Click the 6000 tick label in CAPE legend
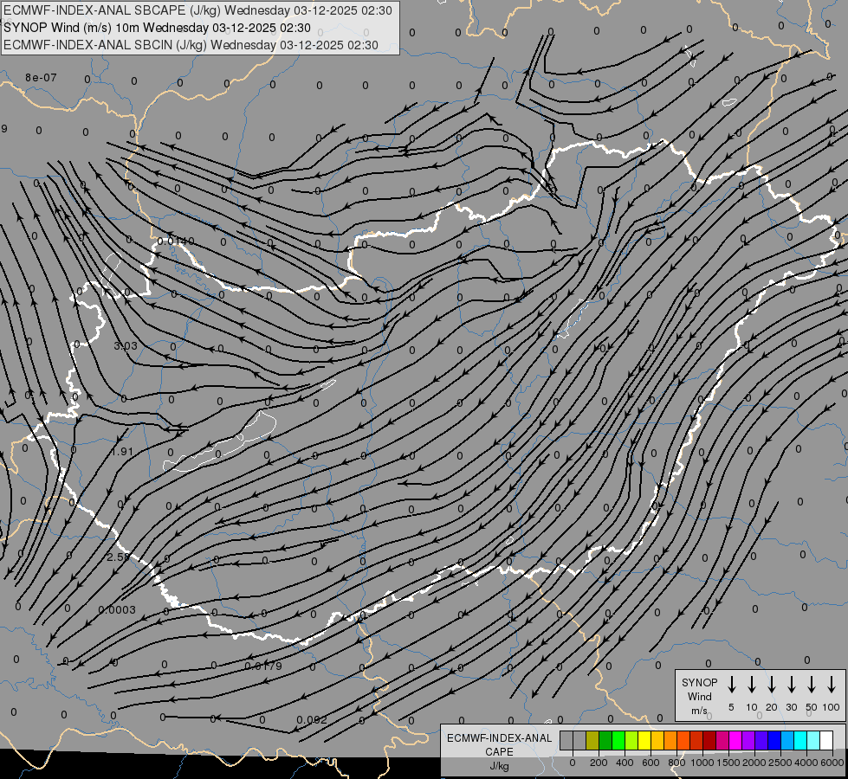 pyautogui.click(x=832, y=763)
